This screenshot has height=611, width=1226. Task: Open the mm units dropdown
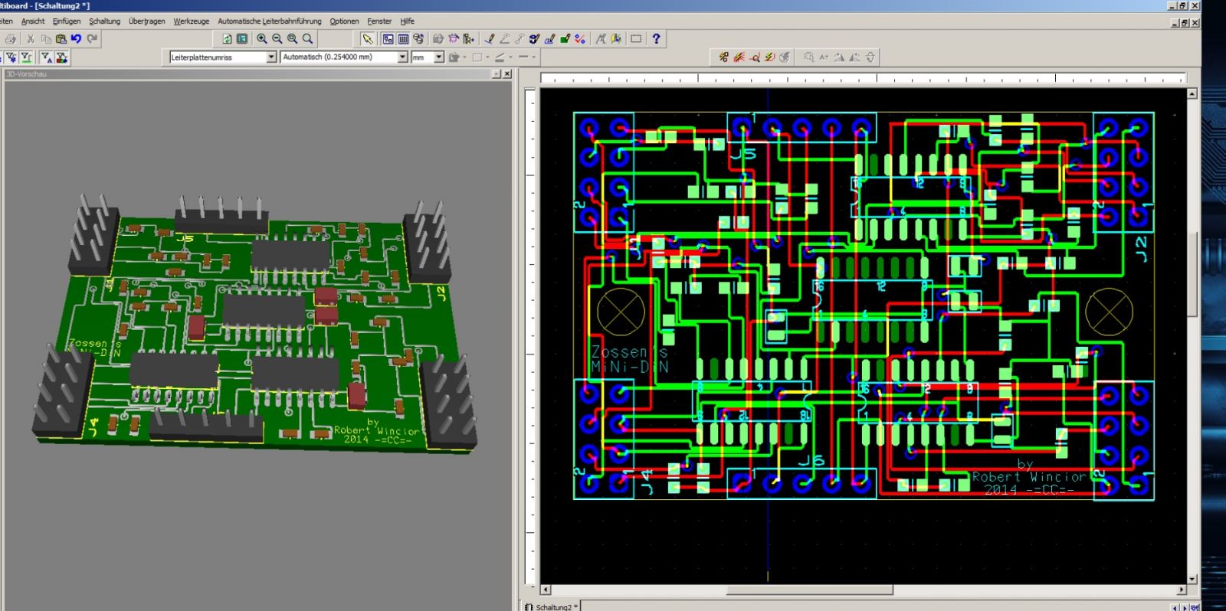pos(438,57)
